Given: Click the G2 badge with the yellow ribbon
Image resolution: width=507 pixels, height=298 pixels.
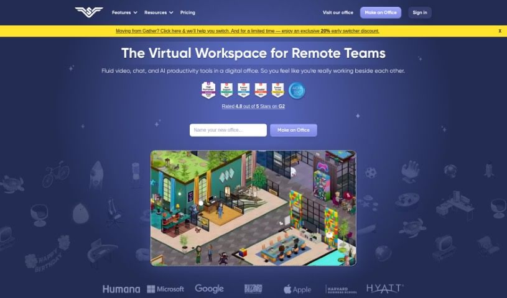Looking at the screenshot, I should [x=277, y=90].
